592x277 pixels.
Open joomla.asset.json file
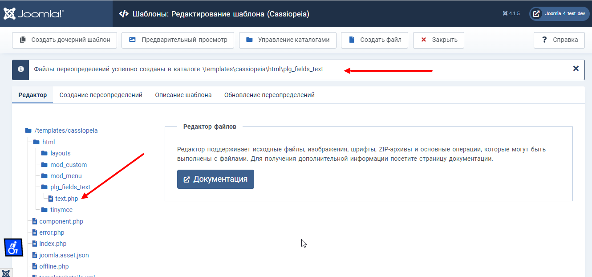(64, 255)
